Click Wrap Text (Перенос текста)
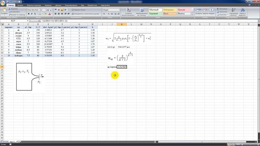Screen dimensions: 260x146 tap(78, 10)
